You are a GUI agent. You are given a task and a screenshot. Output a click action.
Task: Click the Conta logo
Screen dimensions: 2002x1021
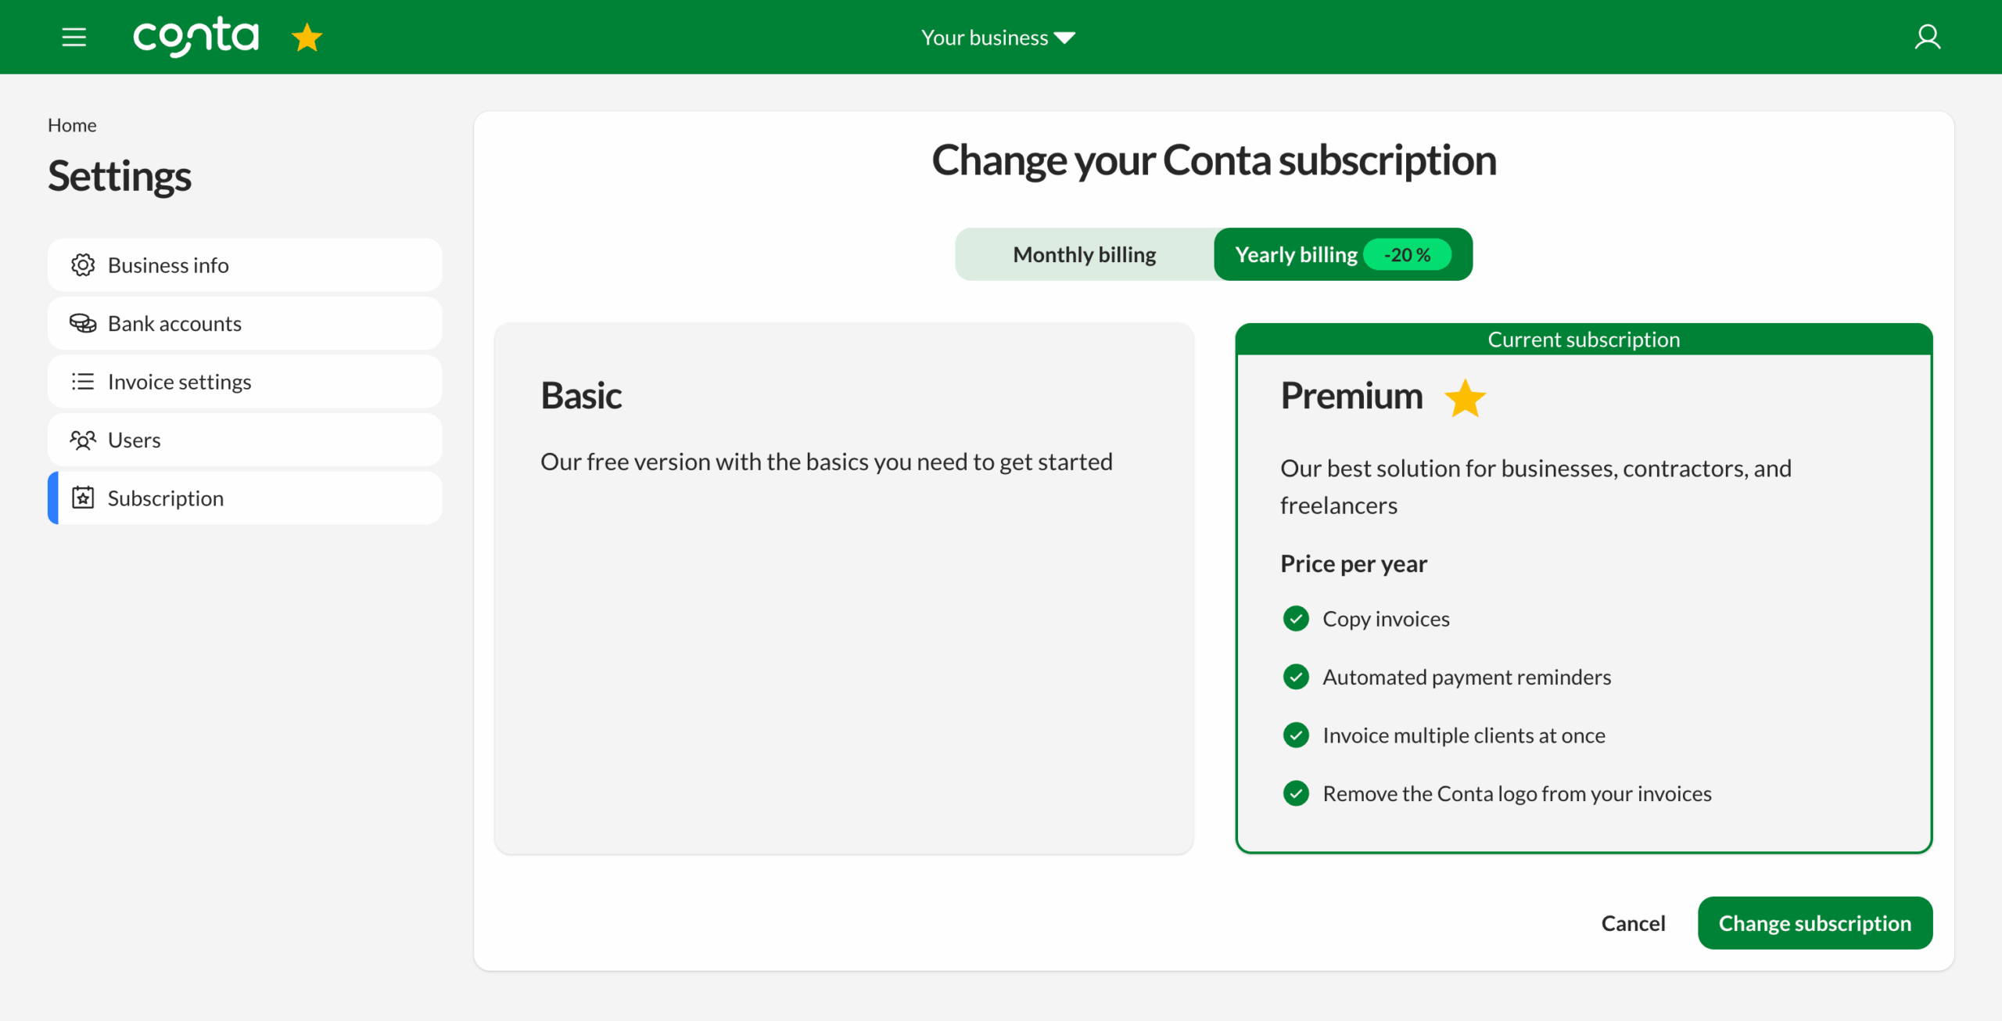click(196, 37)
